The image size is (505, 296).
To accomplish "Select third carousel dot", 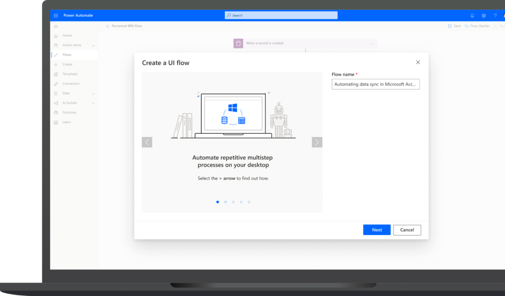I will coord(233,202).
